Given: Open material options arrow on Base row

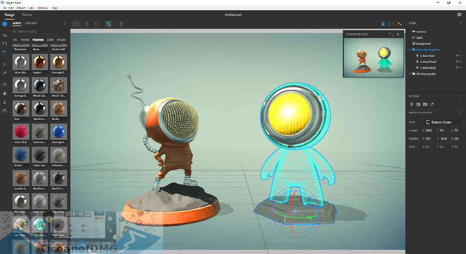Looking at the screenshot, I should 461,56.
